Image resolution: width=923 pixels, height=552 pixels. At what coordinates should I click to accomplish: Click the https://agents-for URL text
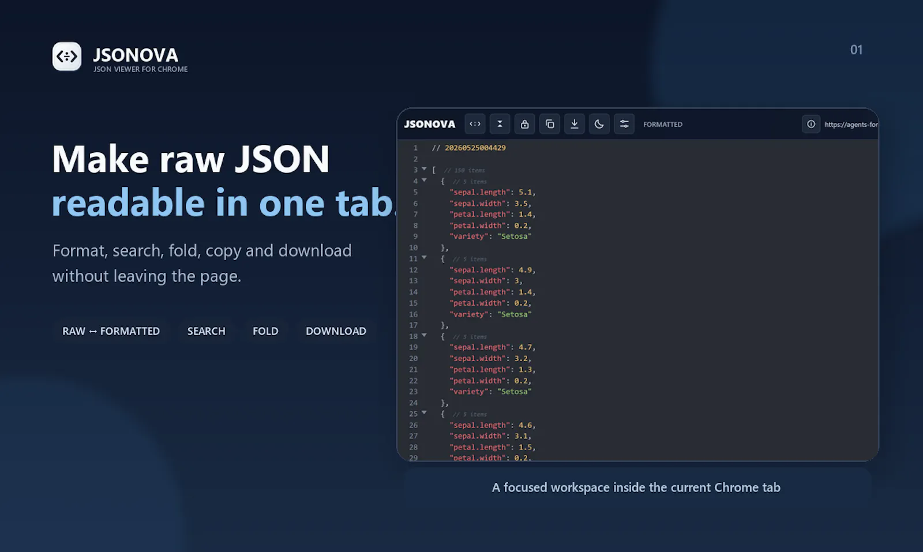(851, 125)
